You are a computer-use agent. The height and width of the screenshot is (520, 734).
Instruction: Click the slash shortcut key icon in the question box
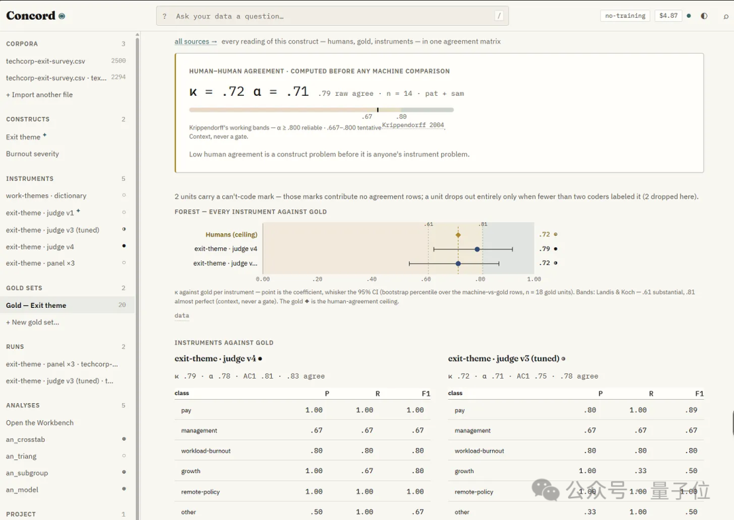(x=499, y=16)
